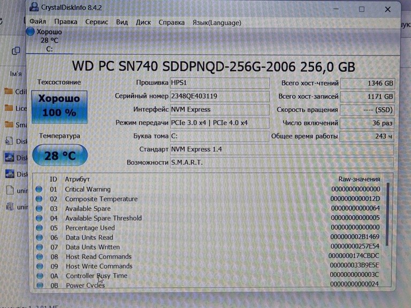Open the Сервис menu
The image size is (411, 308).
96,22
